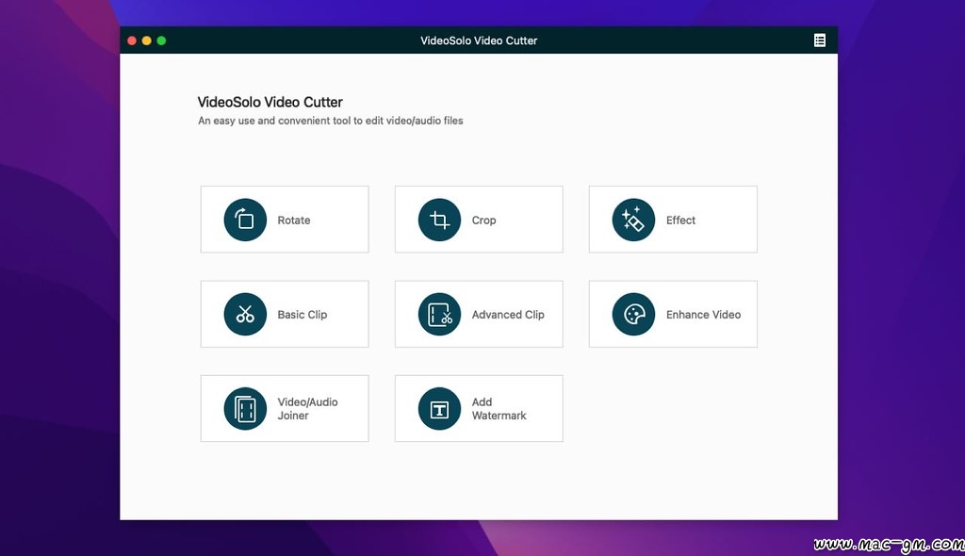Maximize the window with the green button
965x556 pixels.
161,41
